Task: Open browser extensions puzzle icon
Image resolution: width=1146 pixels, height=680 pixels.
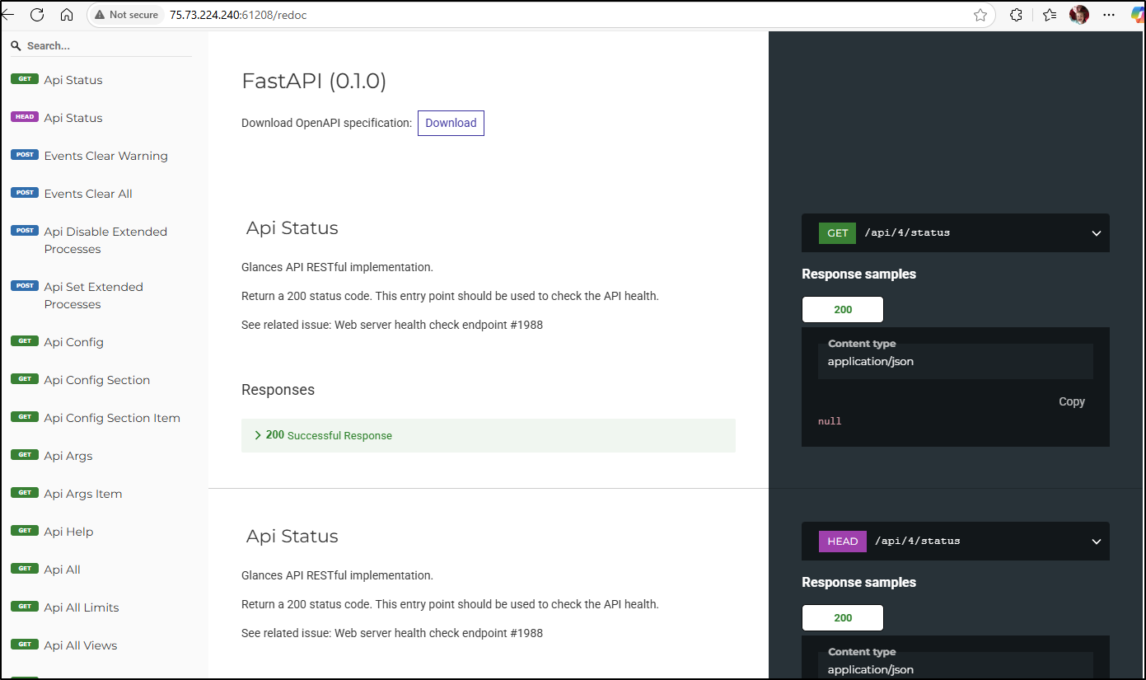Action: click(1017, 15)
